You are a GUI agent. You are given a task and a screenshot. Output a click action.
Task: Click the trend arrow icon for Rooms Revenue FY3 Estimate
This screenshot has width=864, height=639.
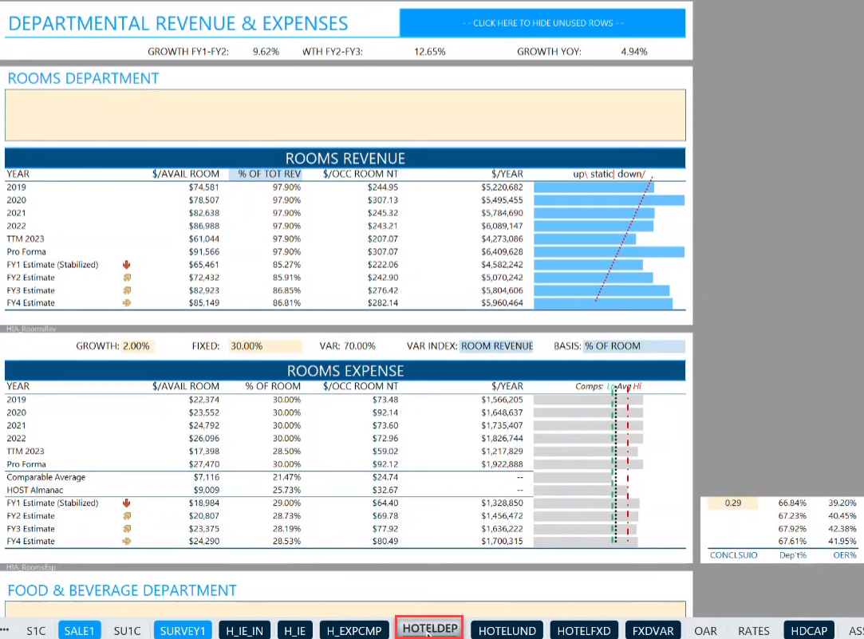coord(127,290)
